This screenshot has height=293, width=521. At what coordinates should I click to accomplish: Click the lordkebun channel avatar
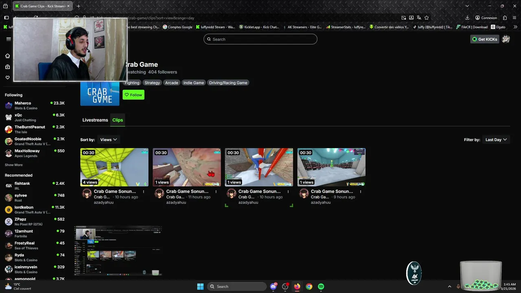[x=9, y=210]
